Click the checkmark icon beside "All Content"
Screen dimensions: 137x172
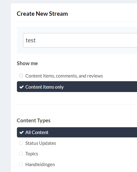point(22,132)
